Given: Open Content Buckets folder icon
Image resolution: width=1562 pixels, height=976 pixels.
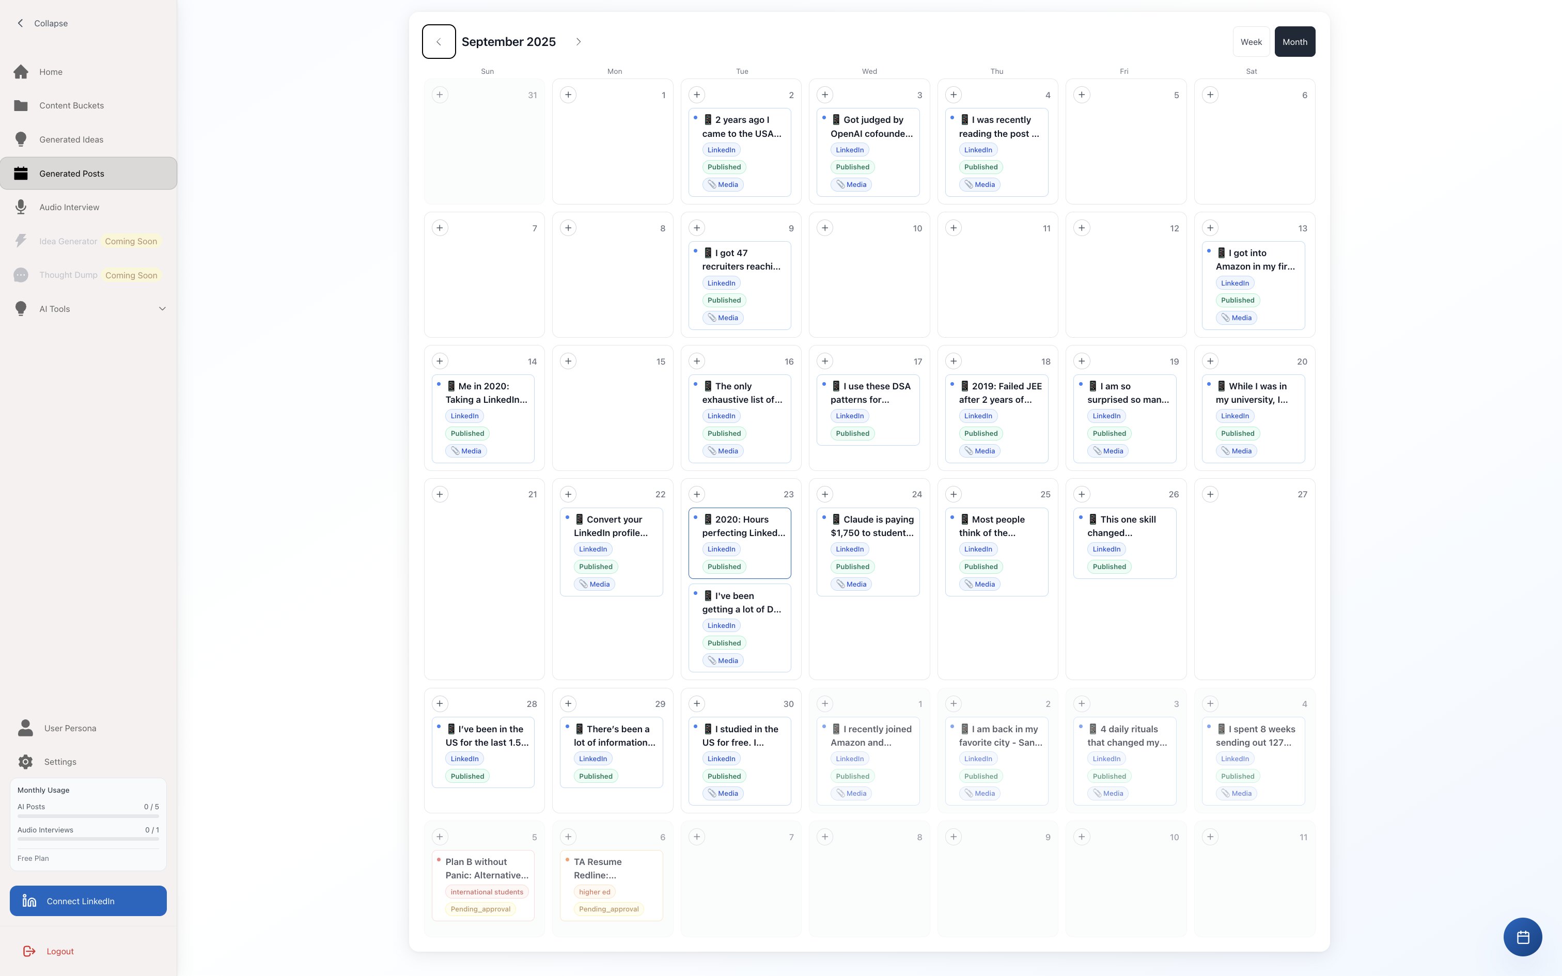Looking at the screenshot, I should pyautogui.click(x=21, y=106).
